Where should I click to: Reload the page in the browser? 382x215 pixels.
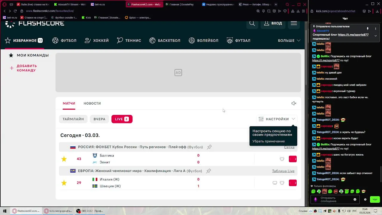coord(15,11)
